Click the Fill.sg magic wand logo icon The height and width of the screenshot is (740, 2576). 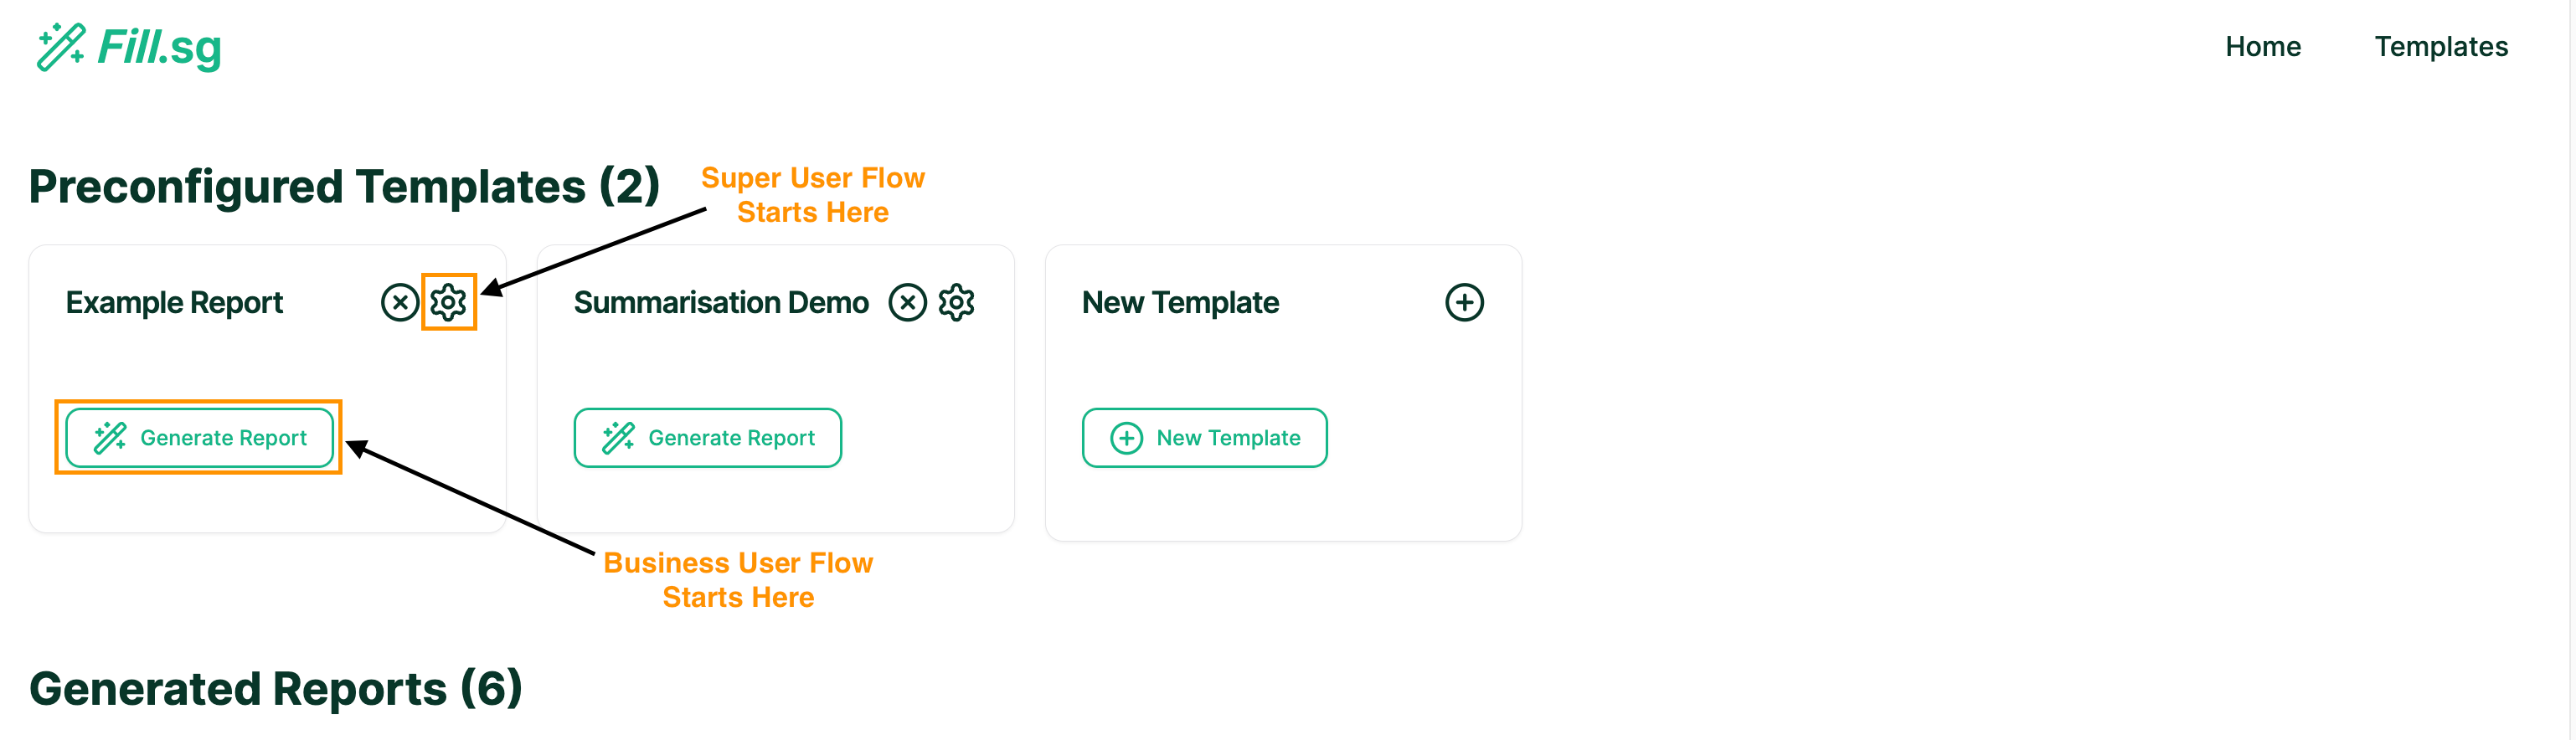pos(60,47)
